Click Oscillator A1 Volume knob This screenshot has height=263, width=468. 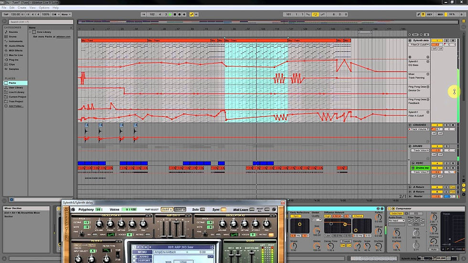click(99, 224)
